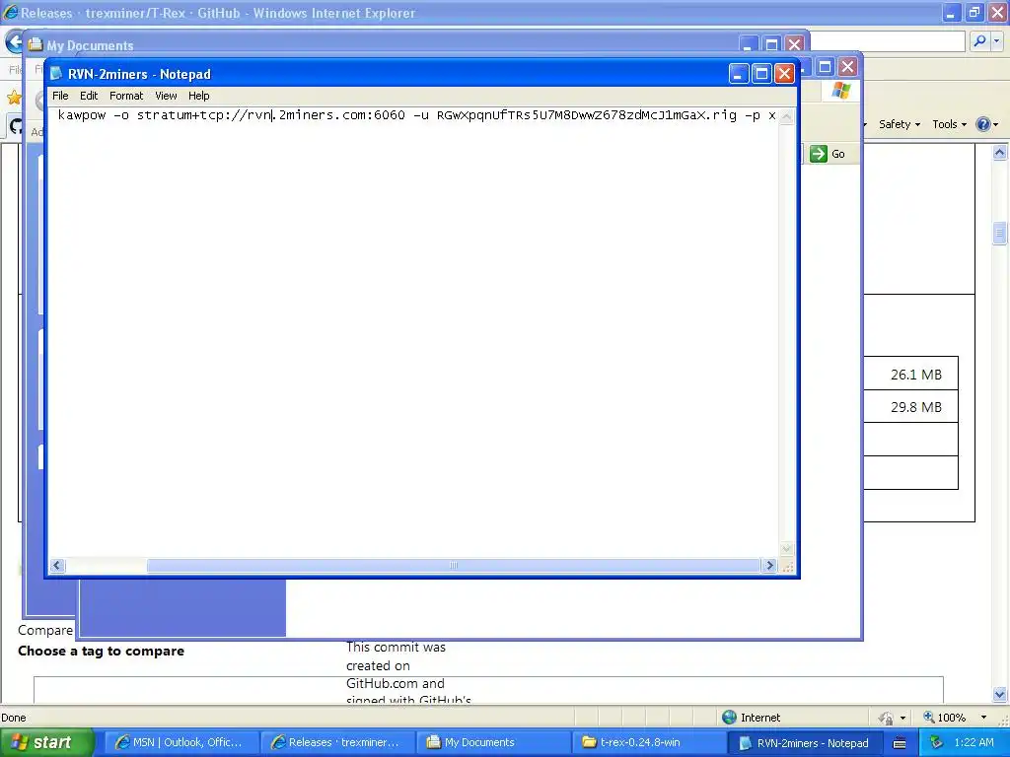Click Notepad vertical scroll up arrow
The height and width of the screenshot is (757, 1010).
pos(786,116)
